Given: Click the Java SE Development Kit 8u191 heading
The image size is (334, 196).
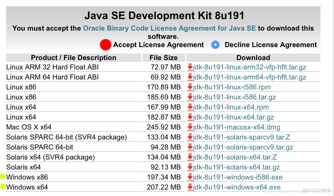Looking at the screenshot, I should tap(164, 16).
